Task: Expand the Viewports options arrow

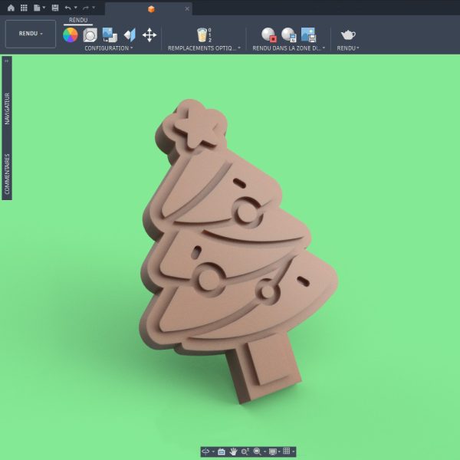Action: [293, 452]
